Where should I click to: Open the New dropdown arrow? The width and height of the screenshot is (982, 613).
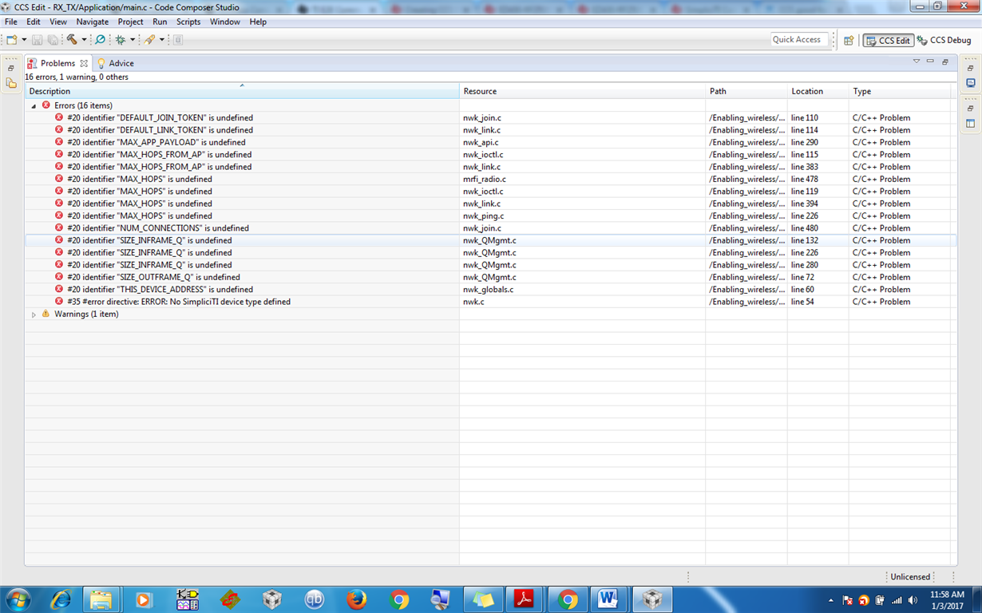tap(24, 40)
